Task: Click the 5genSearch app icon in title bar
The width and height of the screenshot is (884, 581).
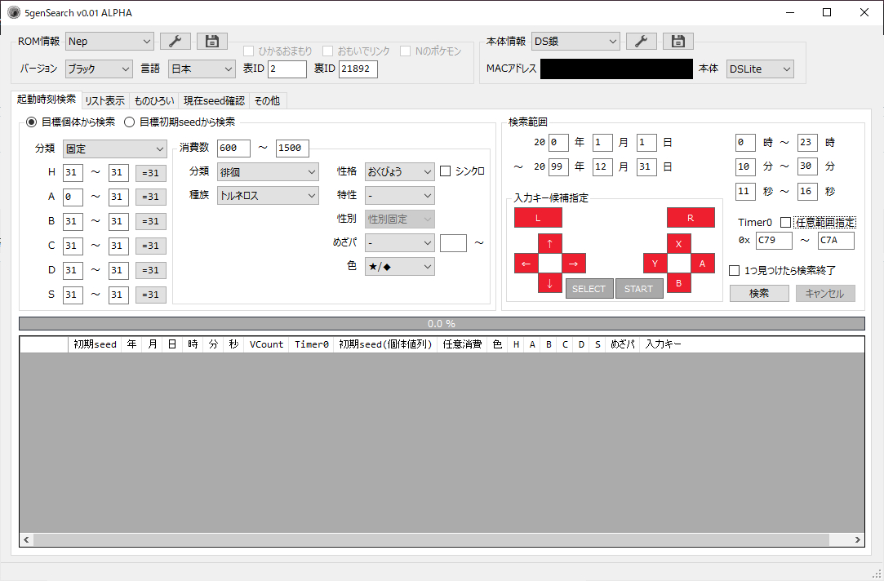Action: pyautogui.click(x=14, y=12)
